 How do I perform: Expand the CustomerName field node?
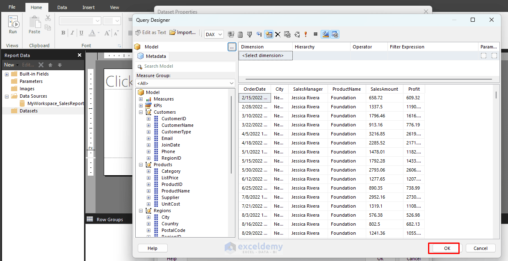pyautogui.click(x=148, y=125)
